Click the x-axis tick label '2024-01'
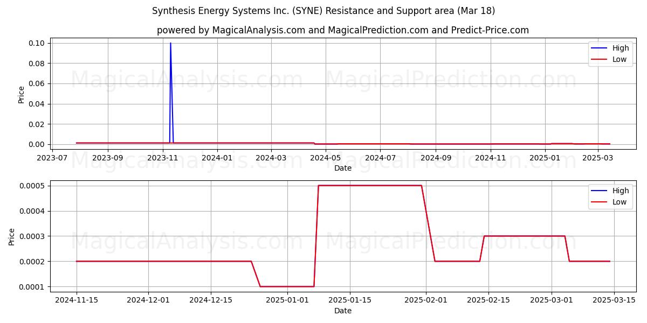The width and height of the screenshot is (647, 323). tap(217, 158)
